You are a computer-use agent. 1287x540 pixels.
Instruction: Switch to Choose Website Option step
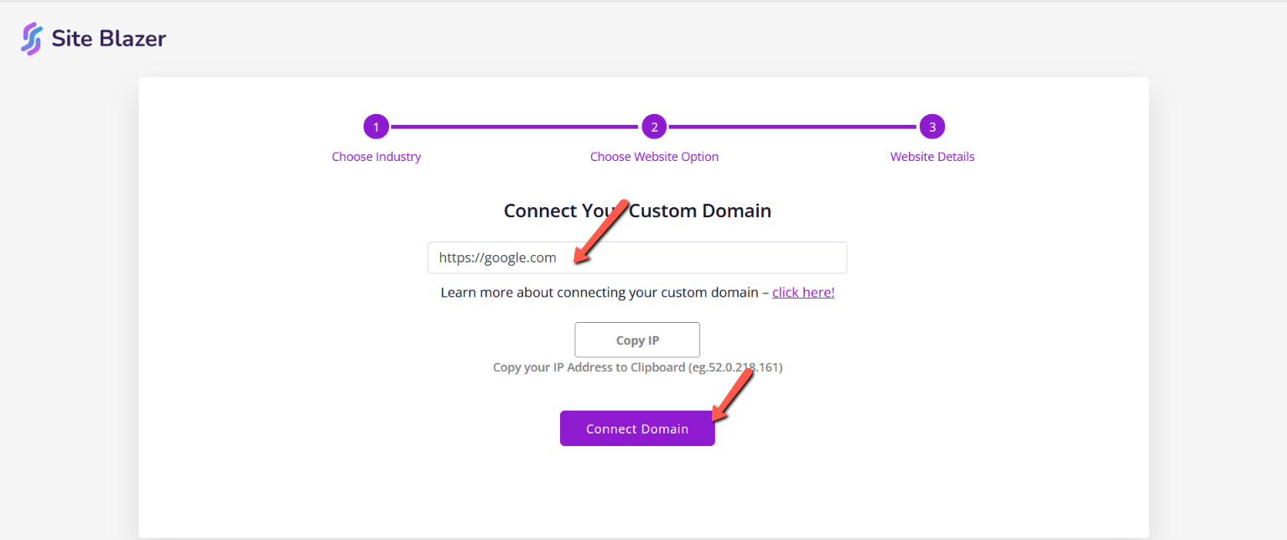pyautogui.click(x=654, y=157)
